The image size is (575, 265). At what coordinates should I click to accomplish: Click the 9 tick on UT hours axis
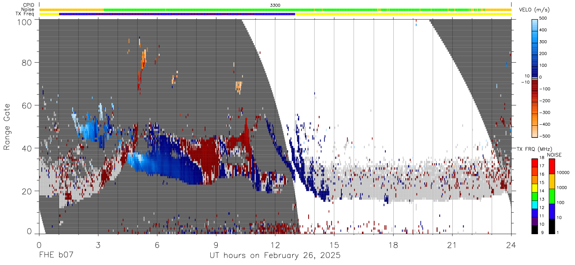point(216,244)
